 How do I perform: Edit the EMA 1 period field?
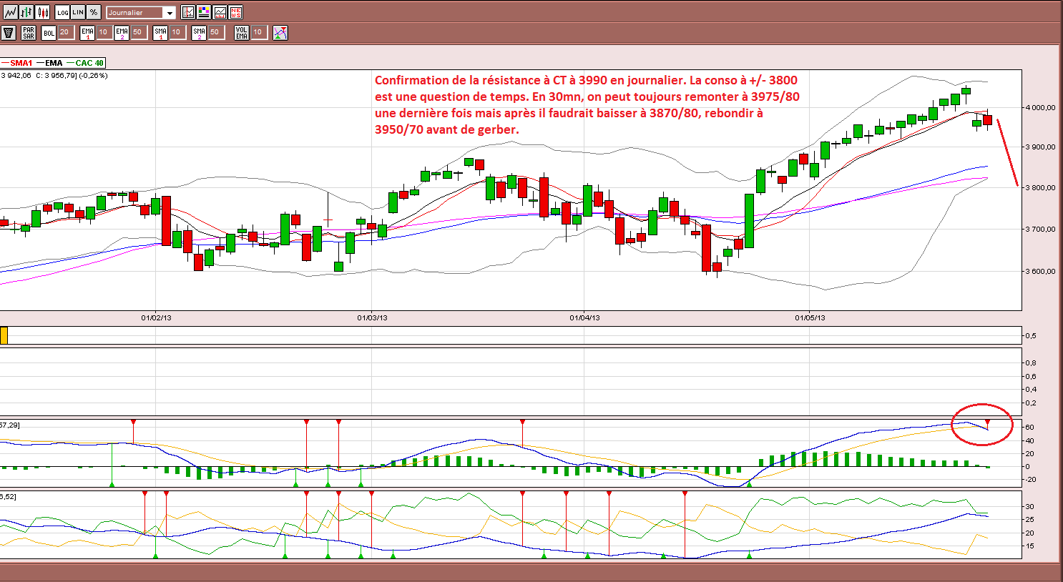104,32
